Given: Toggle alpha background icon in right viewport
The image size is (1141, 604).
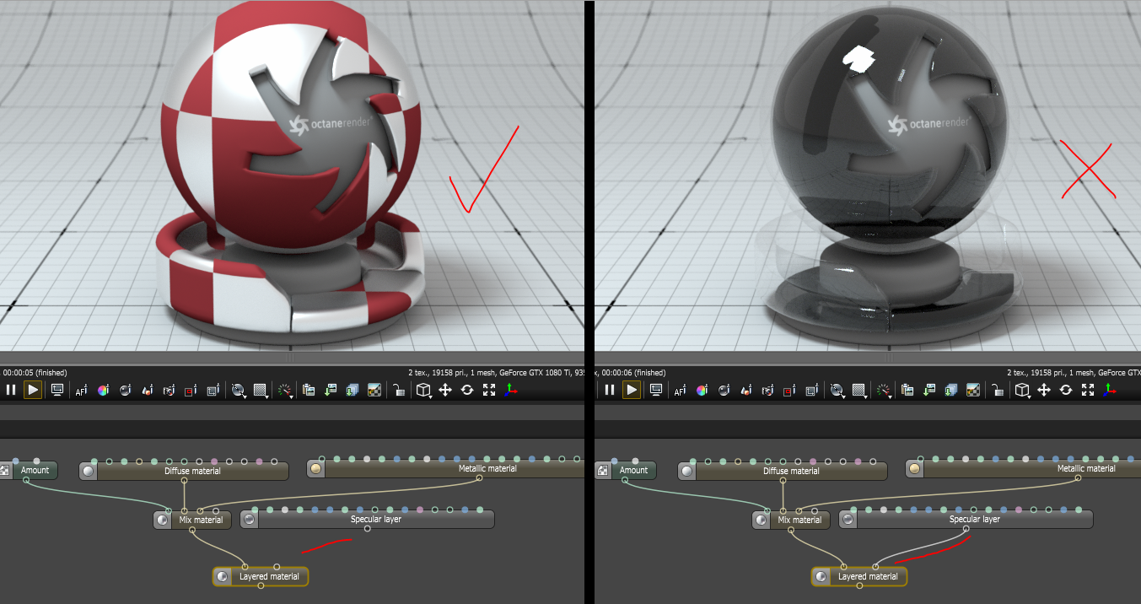Looking at the screenshot, I should pyautogui.click(x=973, y=390).
